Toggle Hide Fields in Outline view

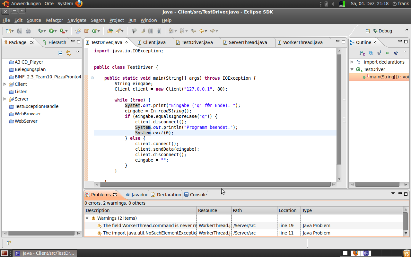371,53
